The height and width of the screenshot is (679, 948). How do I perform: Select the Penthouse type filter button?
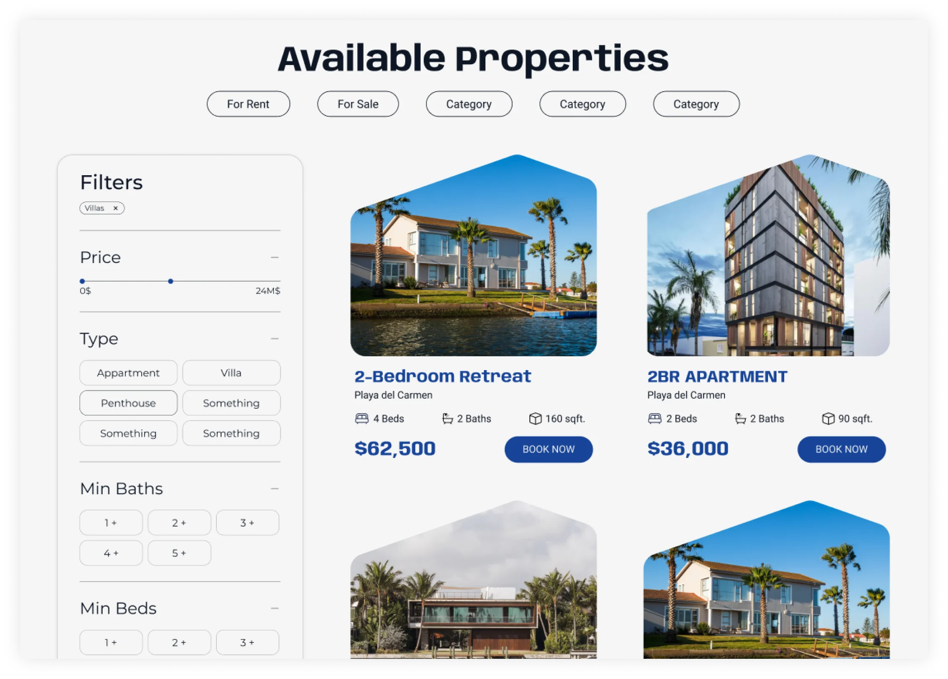pos(129,403)
